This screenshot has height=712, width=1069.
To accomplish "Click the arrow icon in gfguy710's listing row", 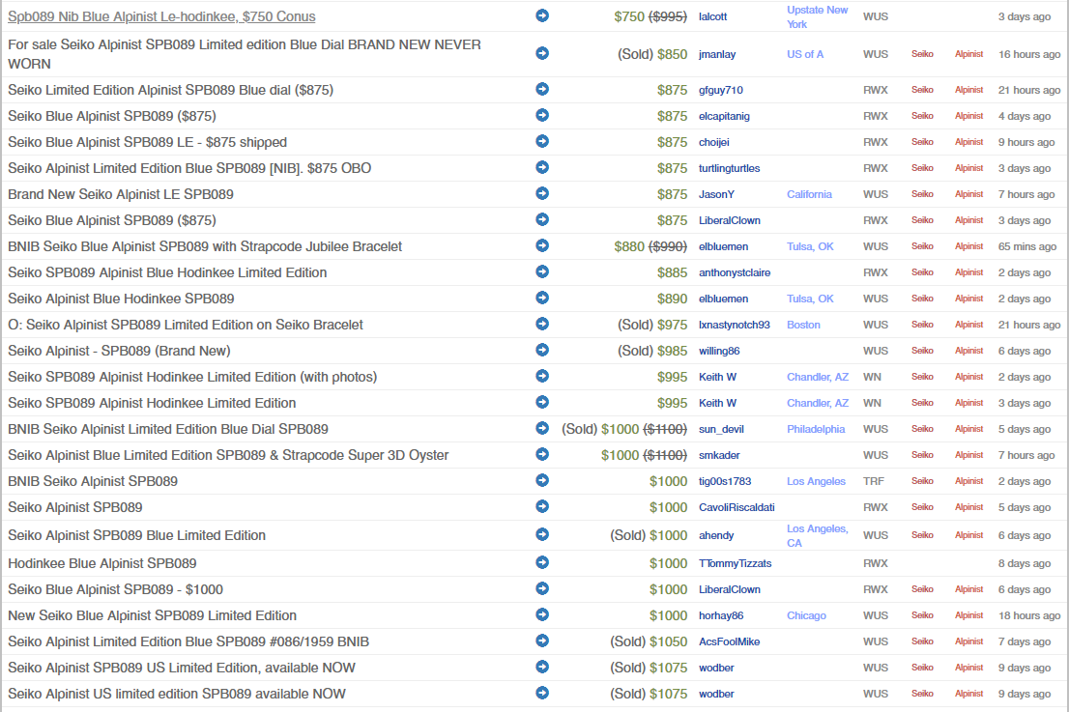I will pyautogui.click(x=542, y=89).
